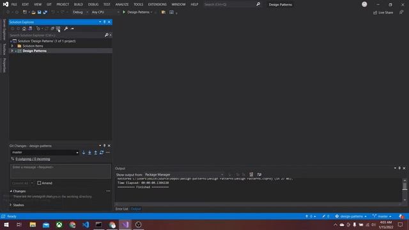Click the 0 outgoing / 0 incoming link
409x230 pixels.
click(x=33, y=159)
